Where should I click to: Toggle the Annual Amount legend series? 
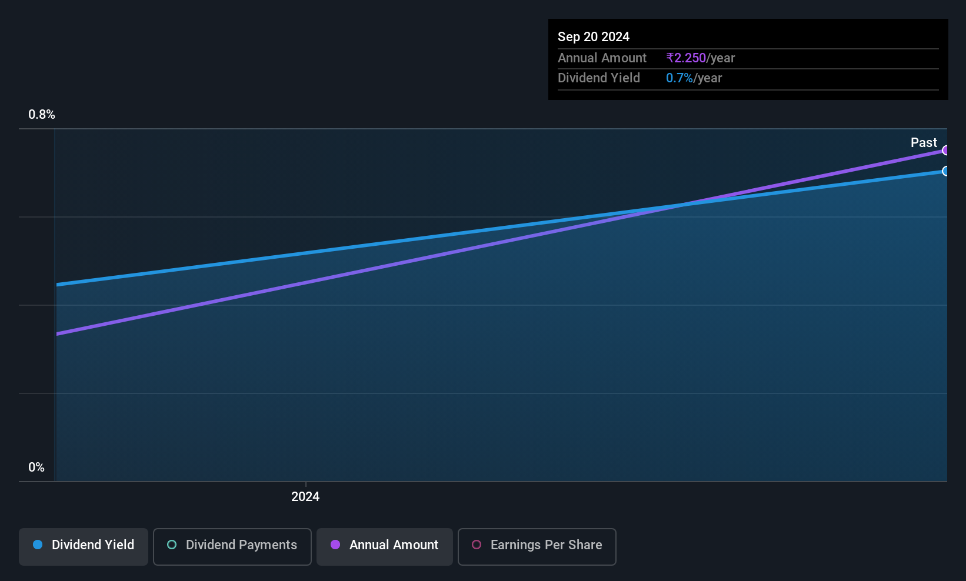385,546
